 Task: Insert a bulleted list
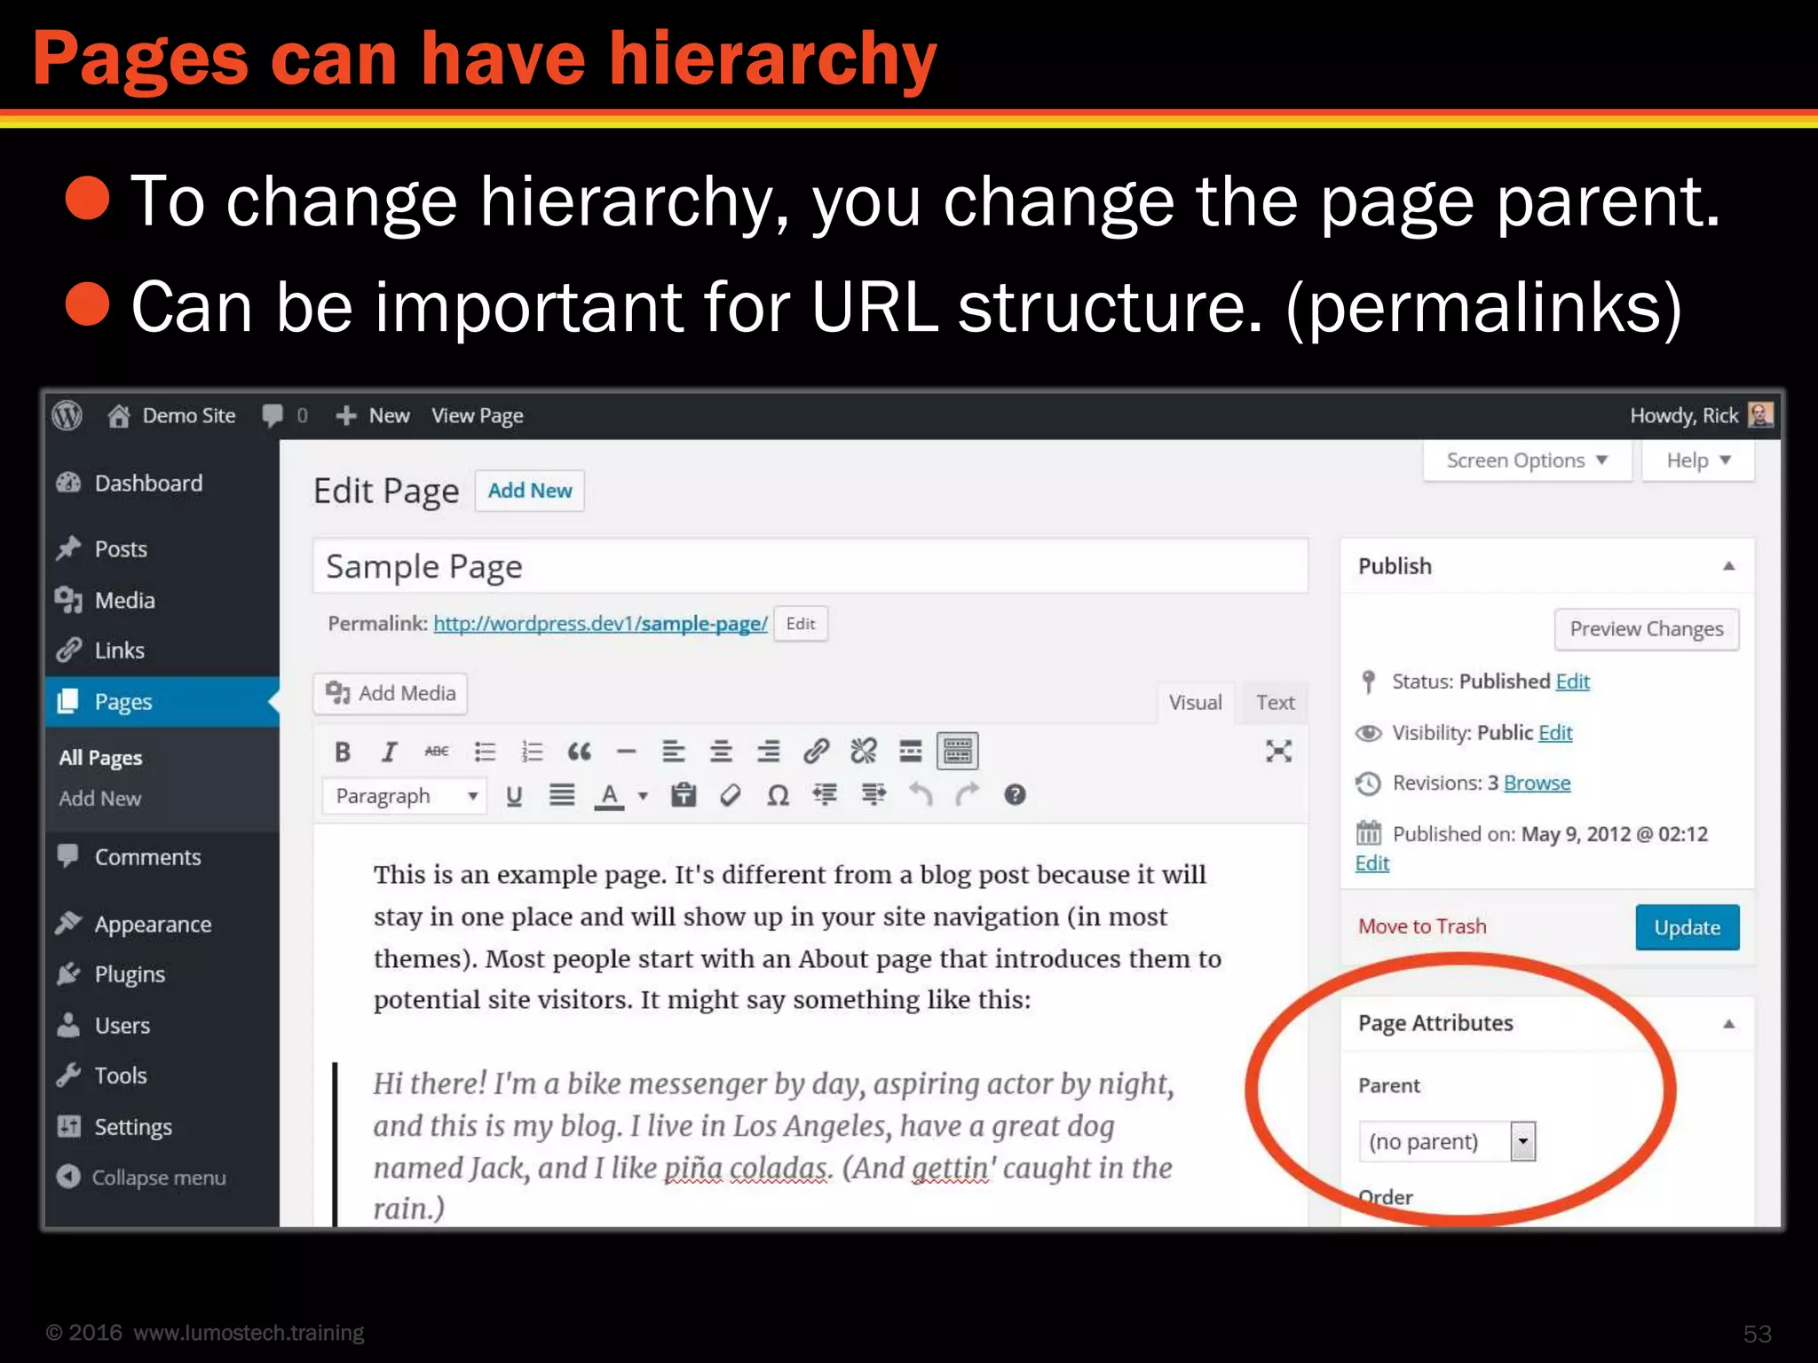[485, 752]
